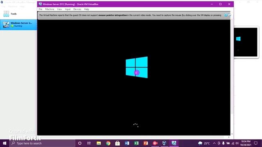262x147 pixels.
Task: Open Task View on the taskbar
Action: 89,143
